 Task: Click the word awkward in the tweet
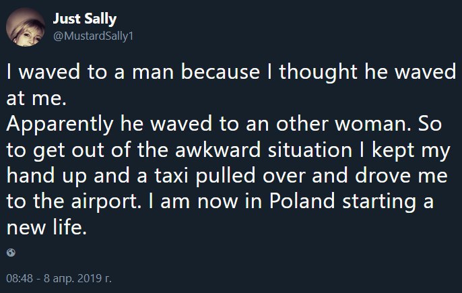click(x=218, y=150)
